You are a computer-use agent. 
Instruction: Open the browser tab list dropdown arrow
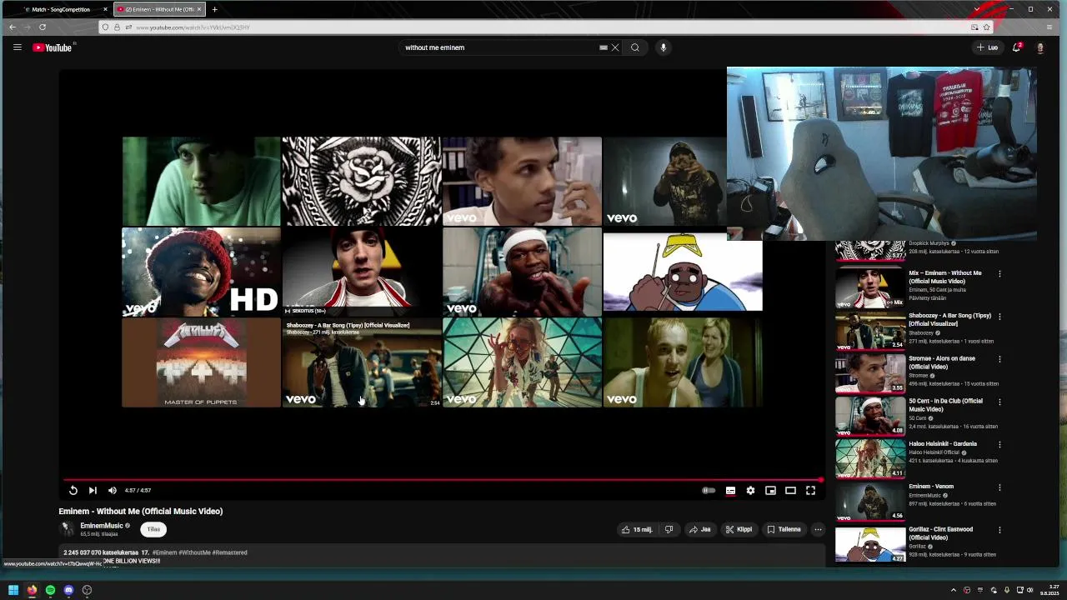[x=977, y=9]
